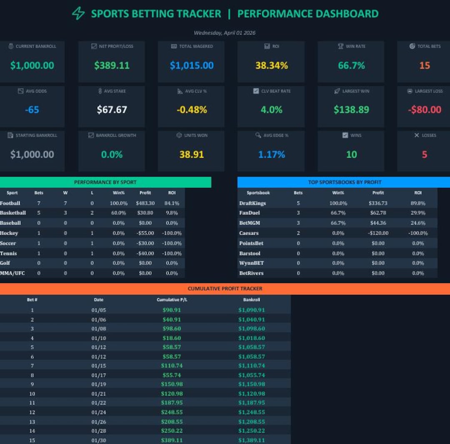Click the Football sport row label
450x444 pixels.
[x=10, y=203]
